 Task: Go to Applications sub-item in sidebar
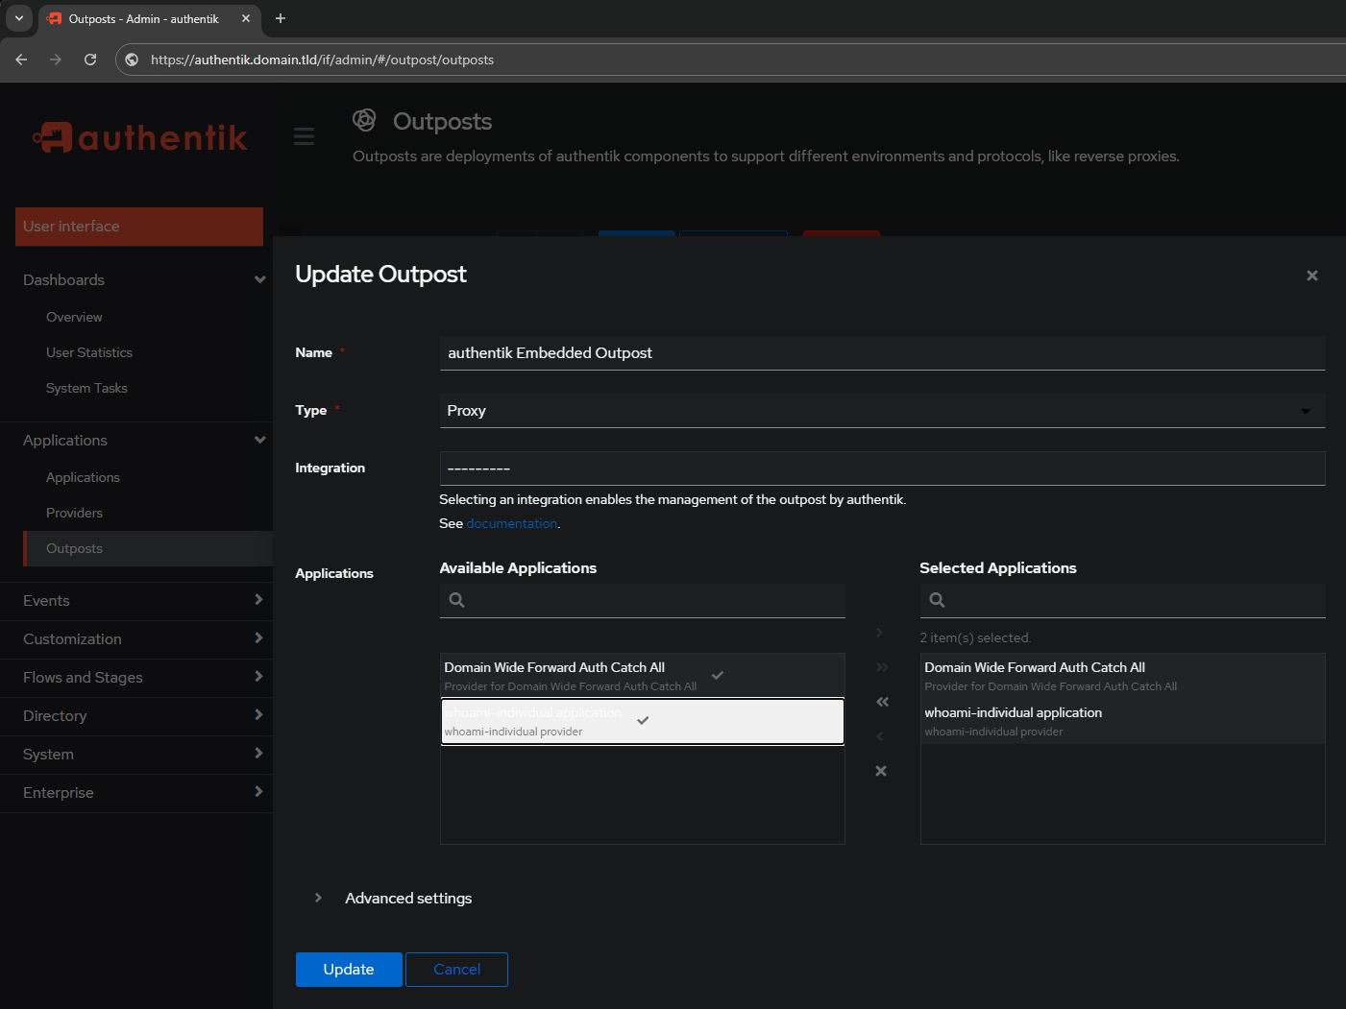tap(83, 477)
